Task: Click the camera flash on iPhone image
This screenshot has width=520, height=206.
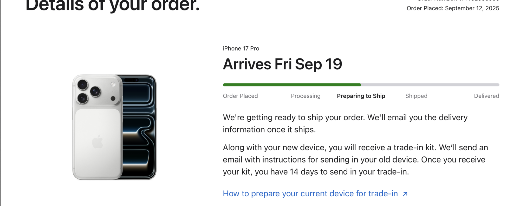Action: click(113, 84)
